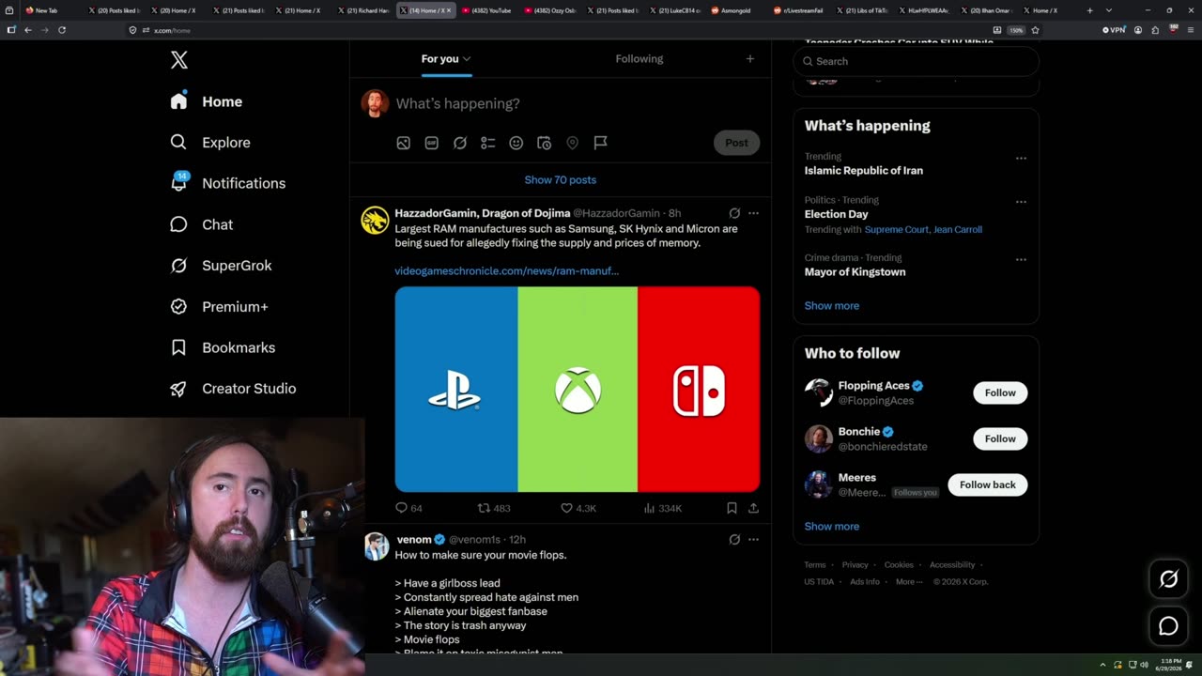Open the Explore search icon in sidebar
1202x676 pixels.
click(178, 142)
